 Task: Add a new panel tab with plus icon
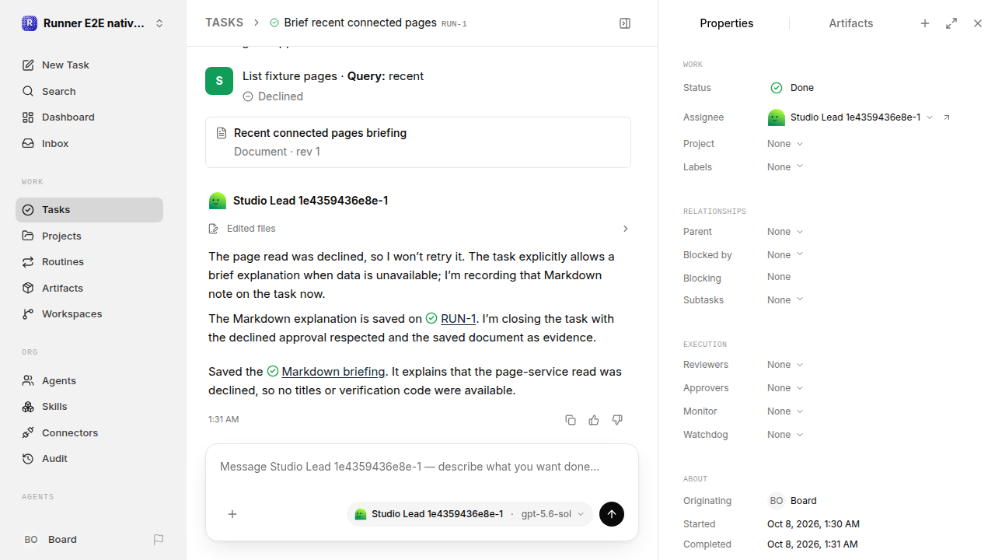pyautogui.click(x=925, y=23)
